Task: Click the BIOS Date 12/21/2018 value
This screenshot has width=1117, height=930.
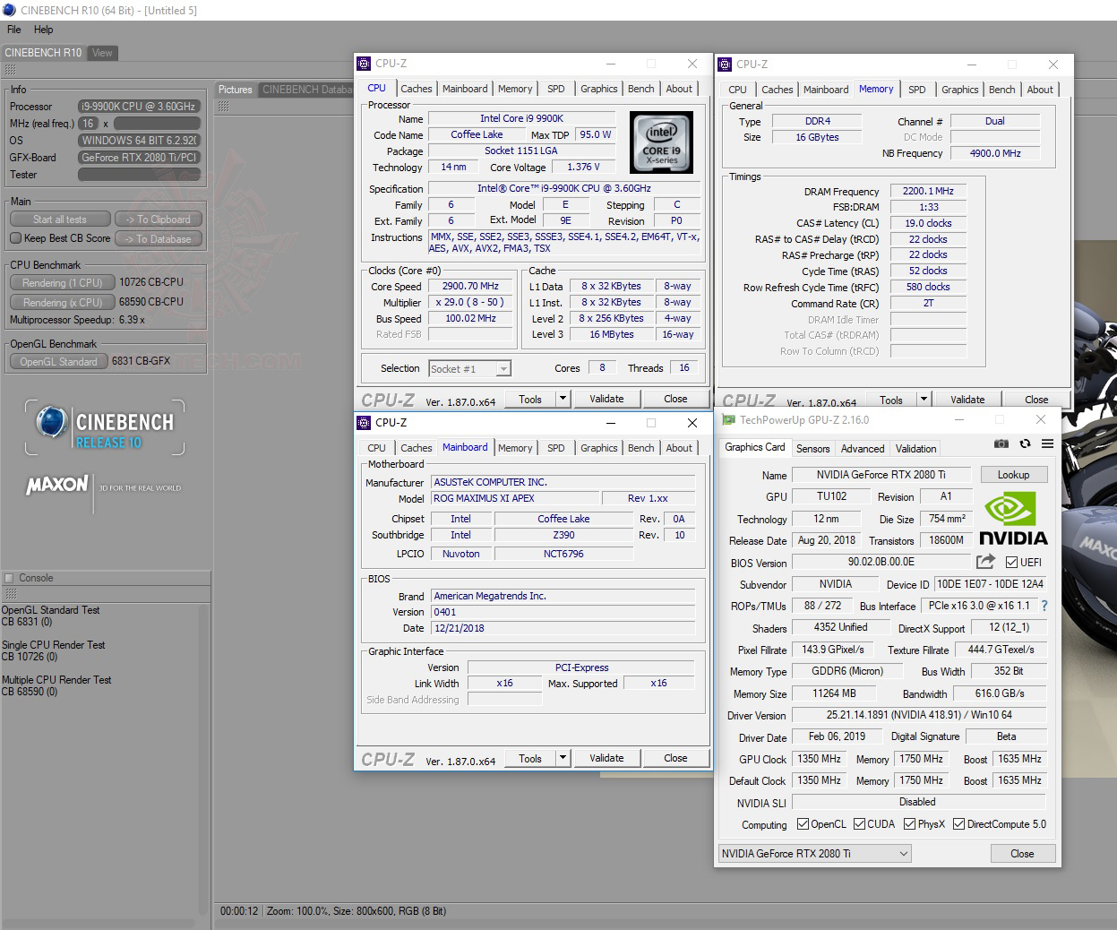Action: [x=563, y=628]
